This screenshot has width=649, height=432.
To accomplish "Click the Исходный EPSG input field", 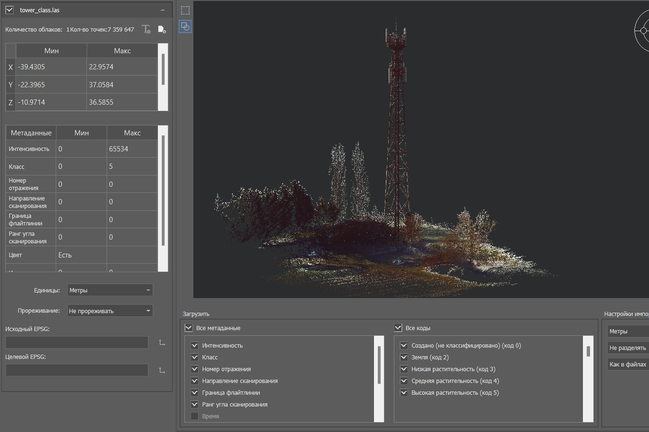I will coord(77,343).
